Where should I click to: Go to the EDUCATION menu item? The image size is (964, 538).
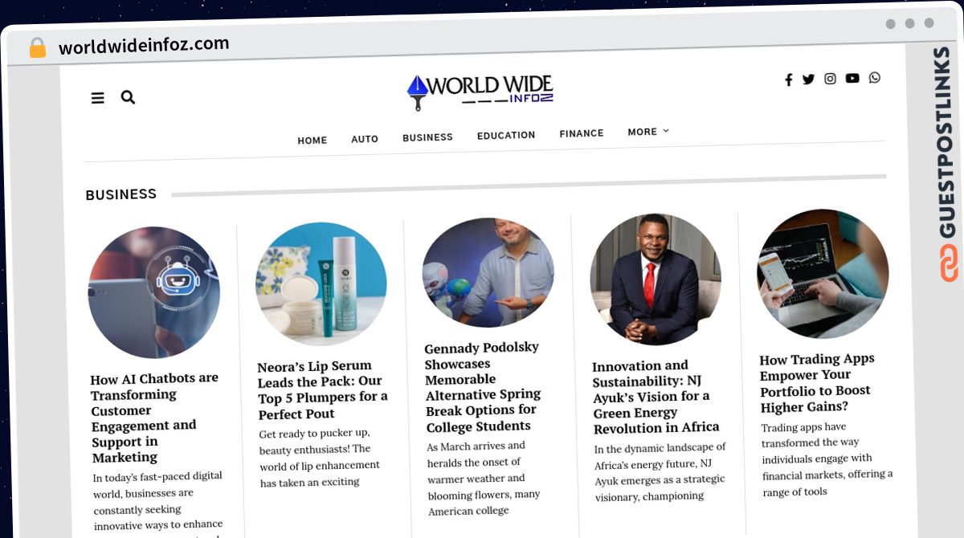(506, 136)
